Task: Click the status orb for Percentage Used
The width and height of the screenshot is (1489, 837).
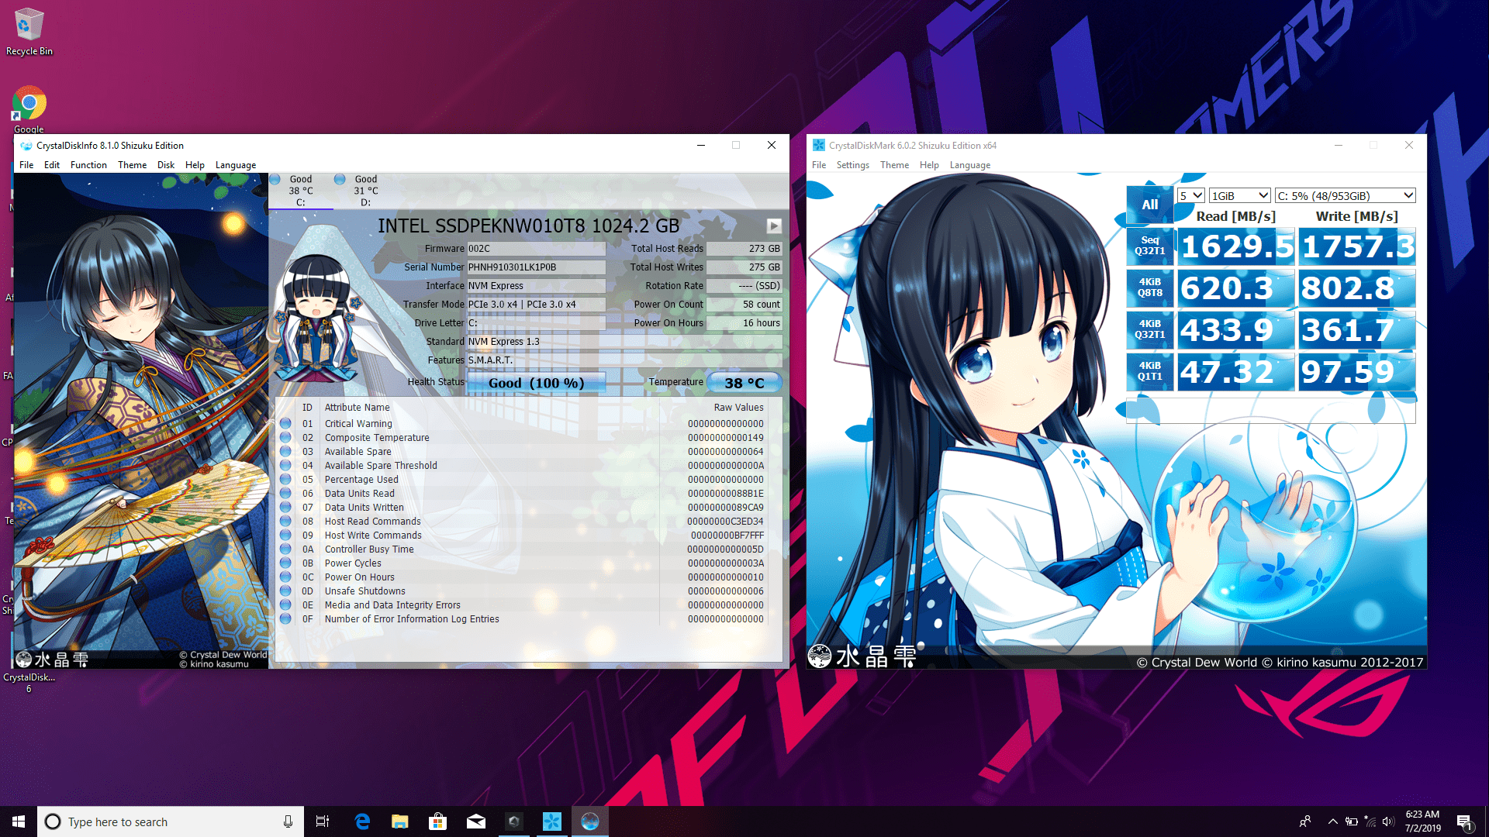Action: 285,479
